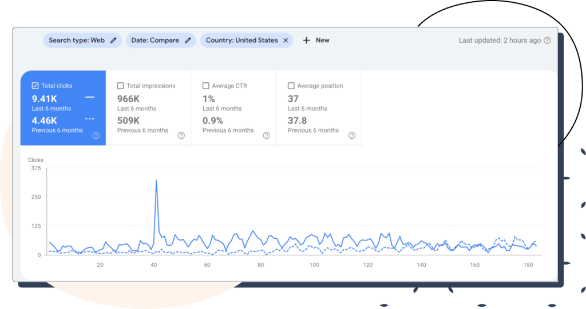Remove the Country: United States filter
Screen dimensions: 586x309
pyautogui.click(x=285, y=41)
